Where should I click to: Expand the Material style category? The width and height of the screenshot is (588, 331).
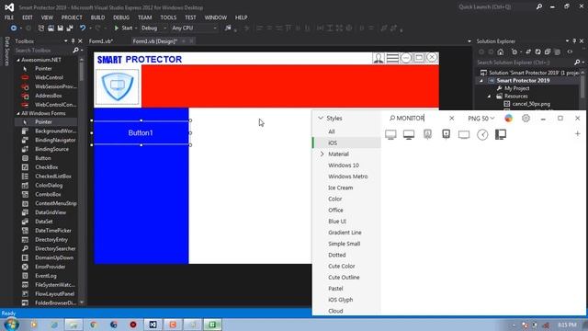(322, 154)
